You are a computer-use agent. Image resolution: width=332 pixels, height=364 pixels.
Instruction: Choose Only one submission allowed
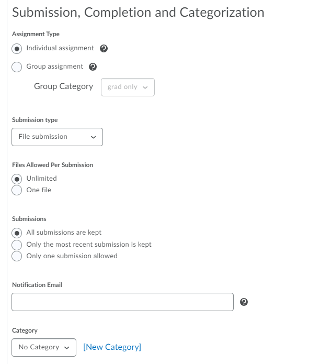(17, 256)
